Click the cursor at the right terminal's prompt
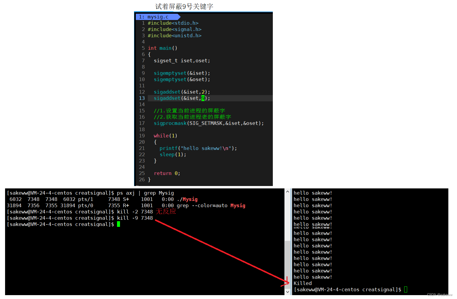Screen dimensions: 457x299 406,289
